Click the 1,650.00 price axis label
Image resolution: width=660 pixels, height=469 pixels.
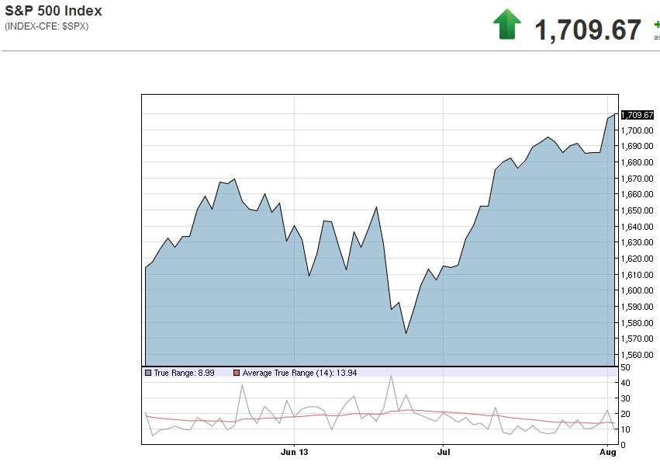(638, 210)
